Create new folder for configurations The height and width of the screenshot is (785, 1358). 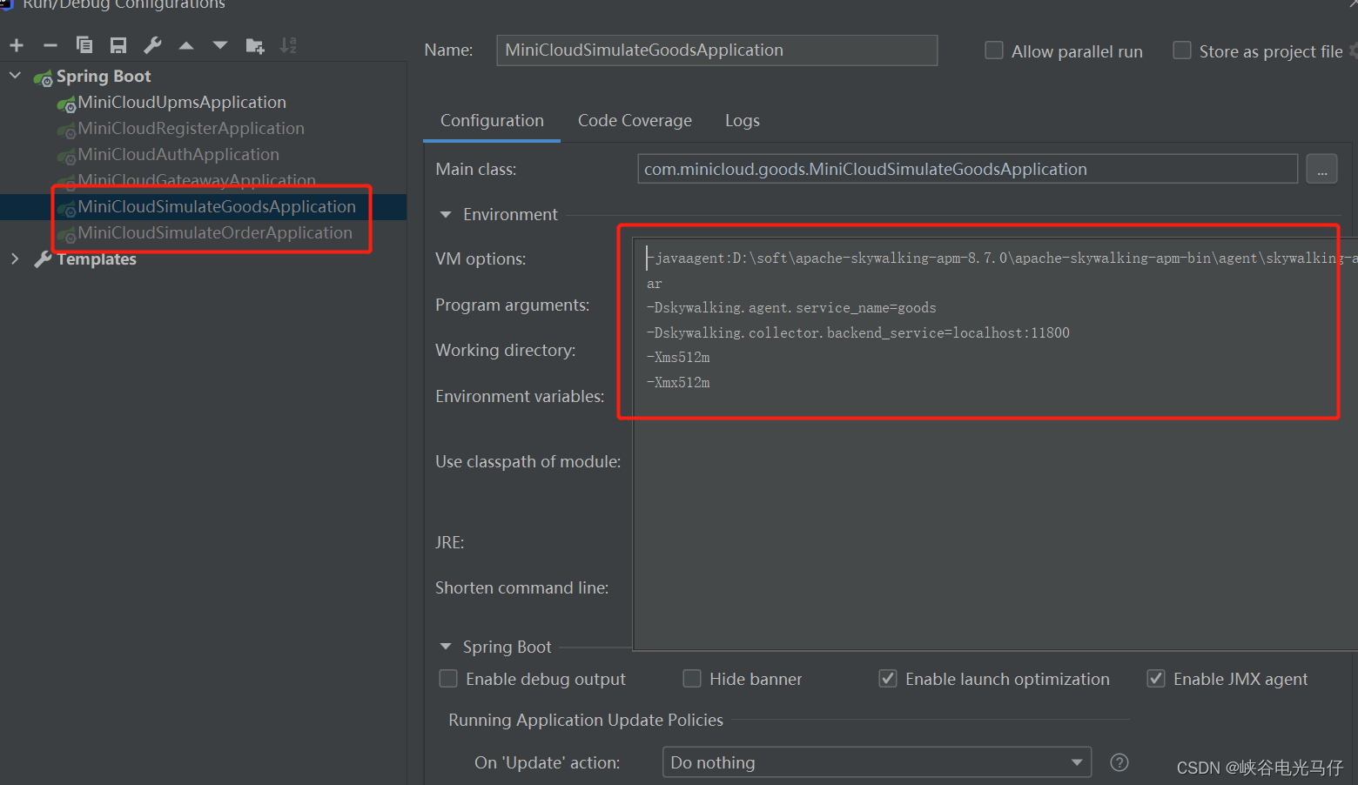coord(255,45)
